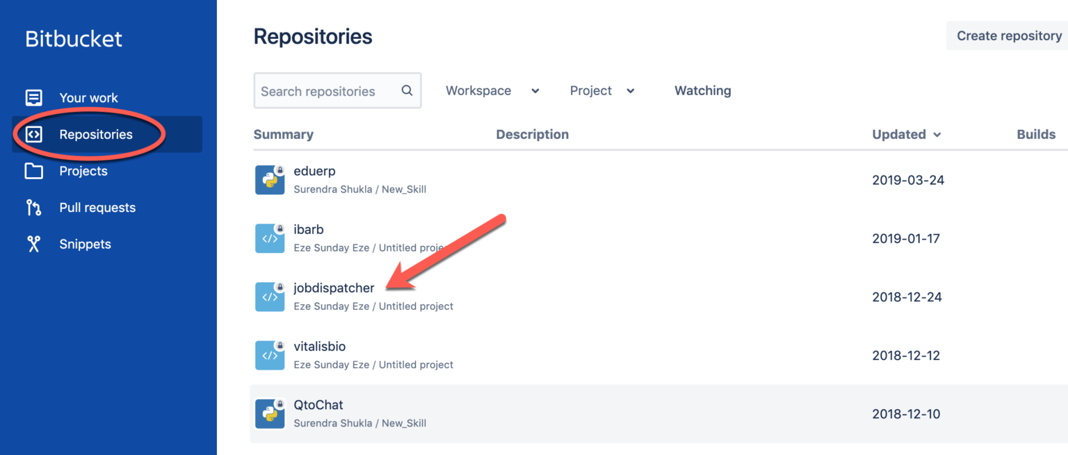The width and height of the screenshot is (1068, 455).
Task: Click inside the Search repositories field
Action: [x=327, y=90]
